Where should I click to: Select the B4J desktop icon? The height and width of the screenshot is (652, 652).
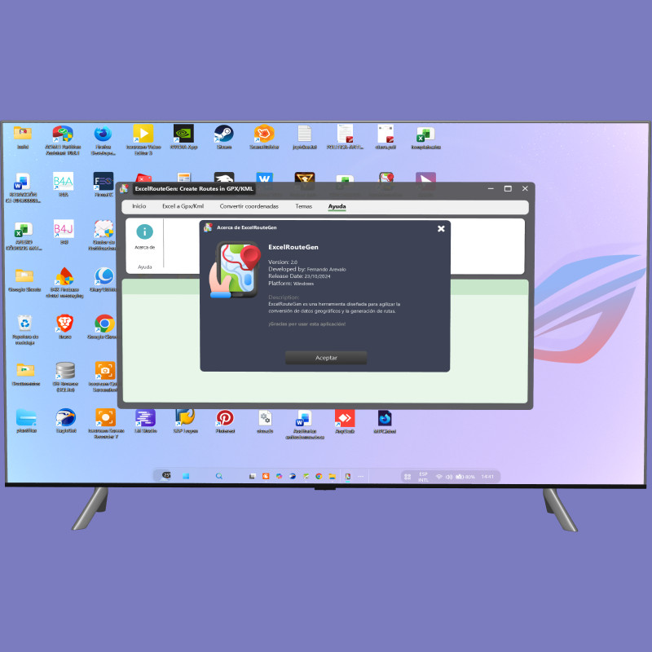point(64,229)
